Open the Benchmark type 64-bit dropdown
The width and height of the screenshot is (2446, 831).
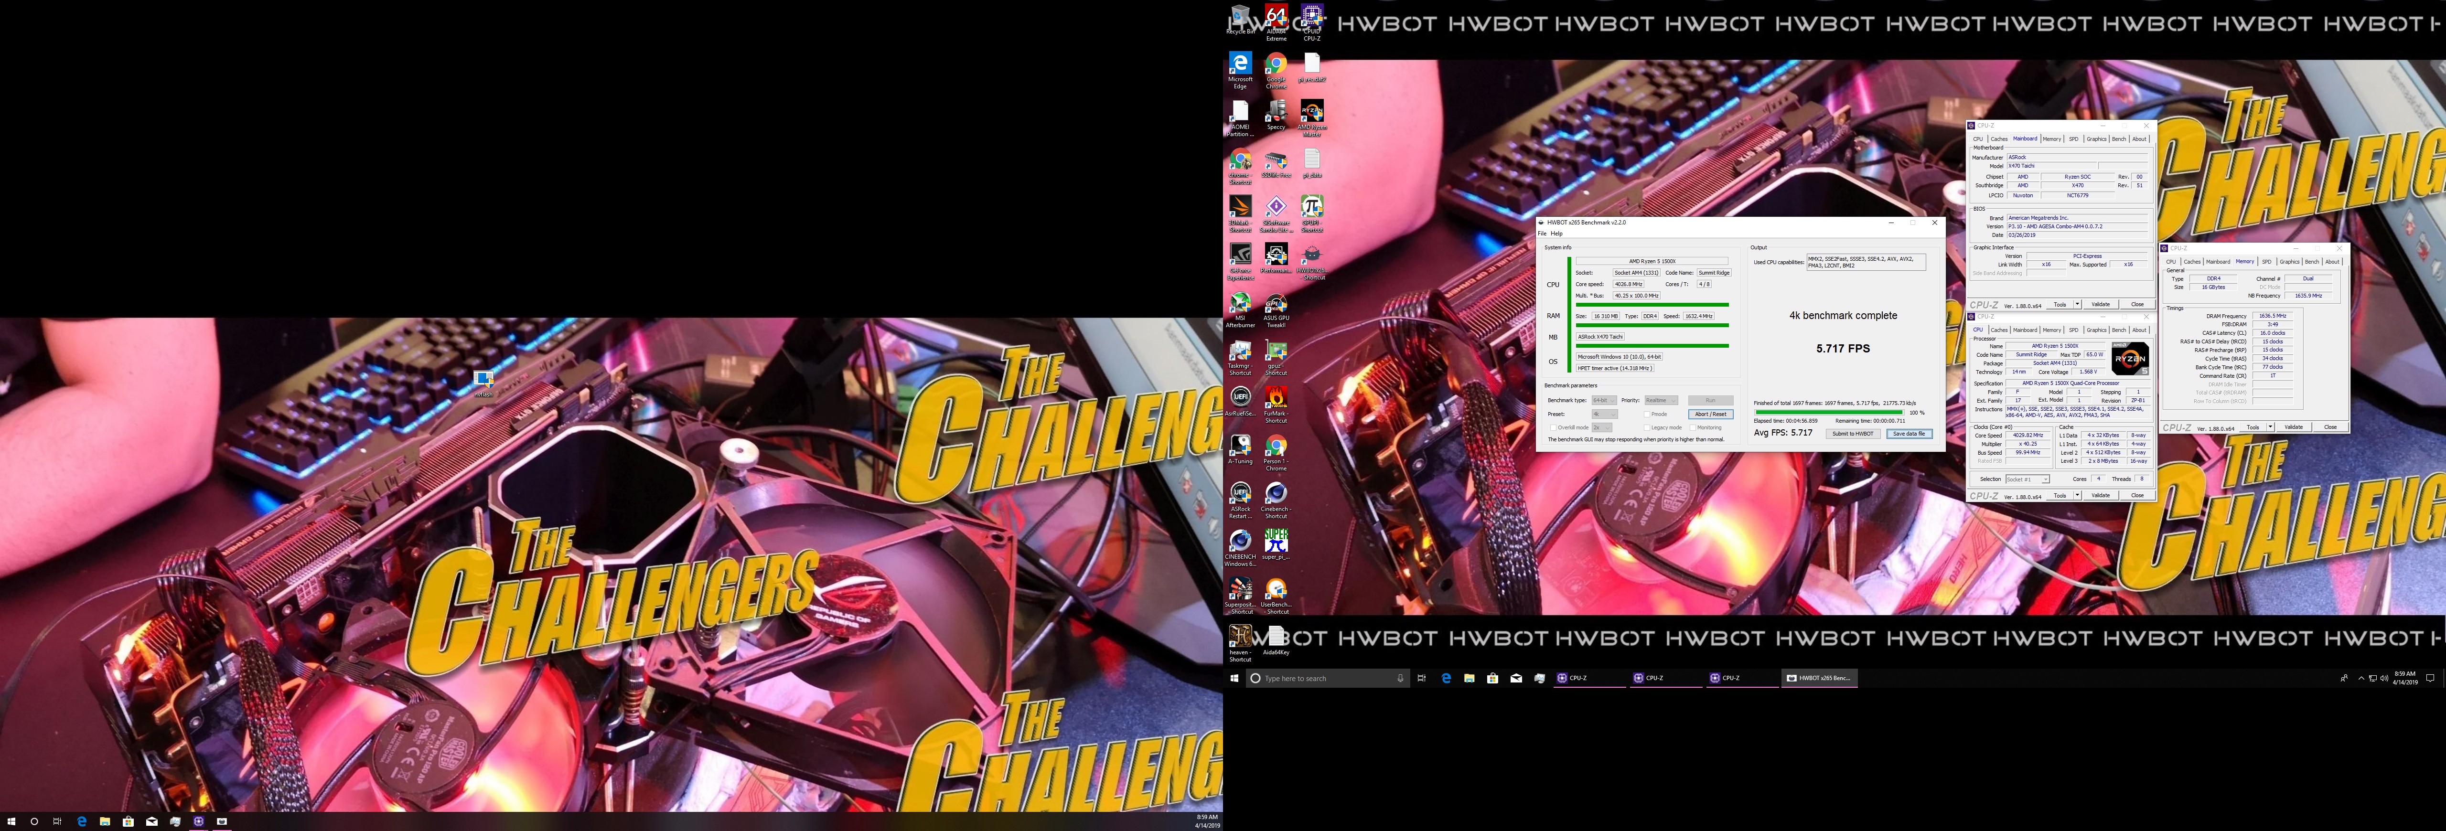coord(1604,401)
